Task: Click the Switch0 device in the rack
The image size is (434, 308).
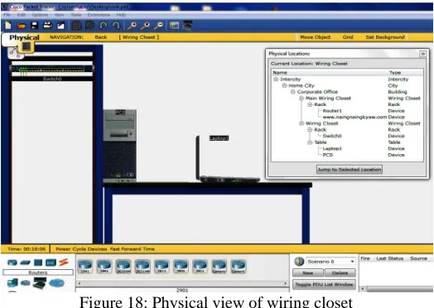Action: tap(51, 69)
